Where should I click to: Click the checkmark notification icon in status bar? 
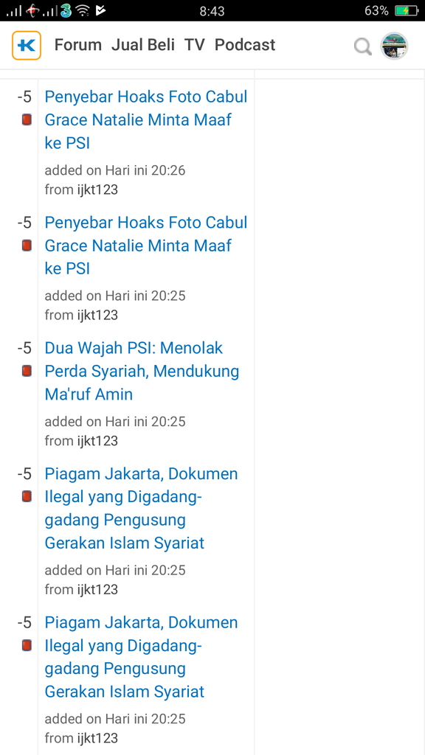pos(101,10)
